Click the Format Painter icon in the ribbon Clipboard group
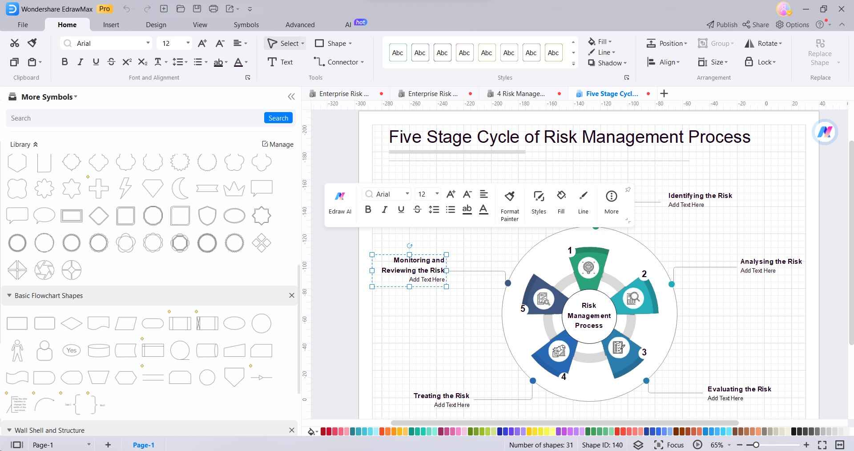 (x=32, y=43)
